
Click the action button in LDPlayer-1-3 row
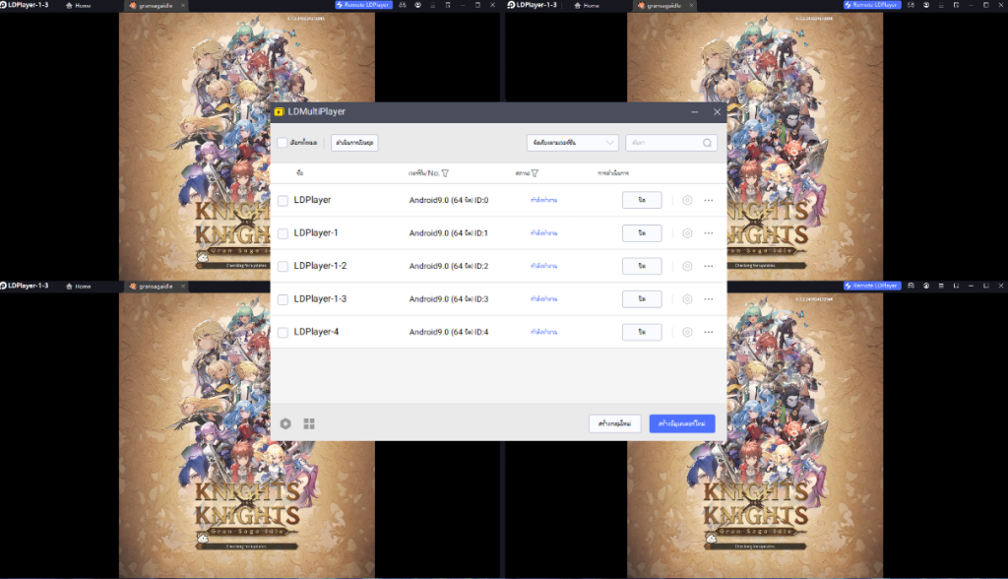(642, 298)
